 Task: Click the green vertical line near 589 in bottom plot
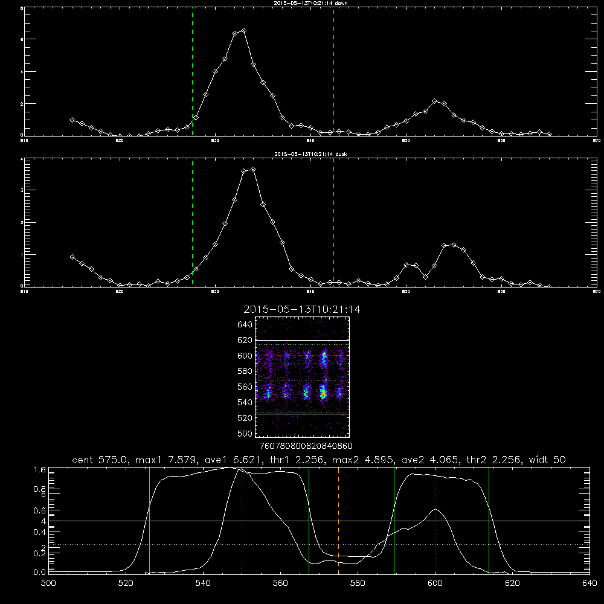394,520
